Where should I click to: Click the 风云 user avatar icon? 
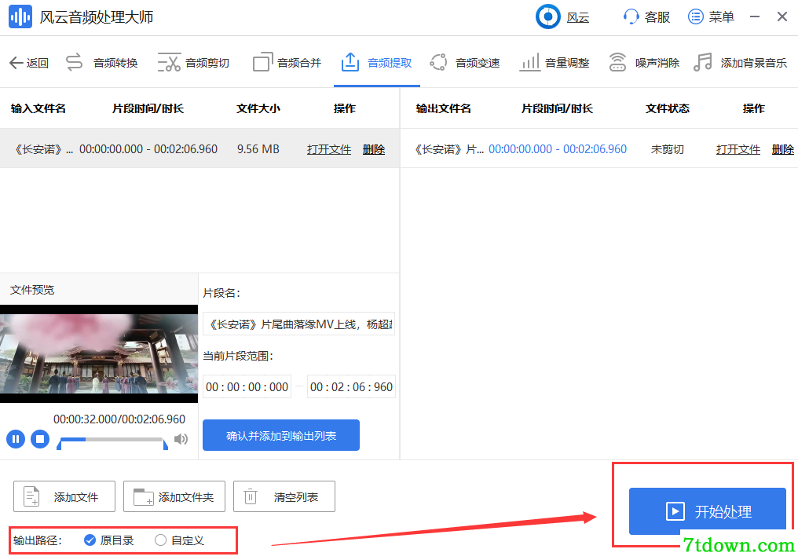point(547,16)
